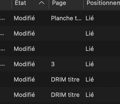Select the truncated name in the Planche t... row

click(2, 18)
